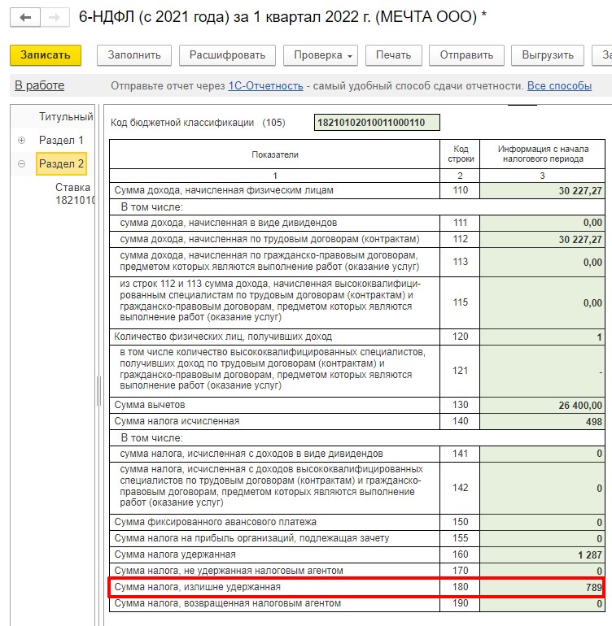The width and height of the screenshot is (612, 626).
Task: Click the text Сумма налога исчисленная
Action: point(177,421)
